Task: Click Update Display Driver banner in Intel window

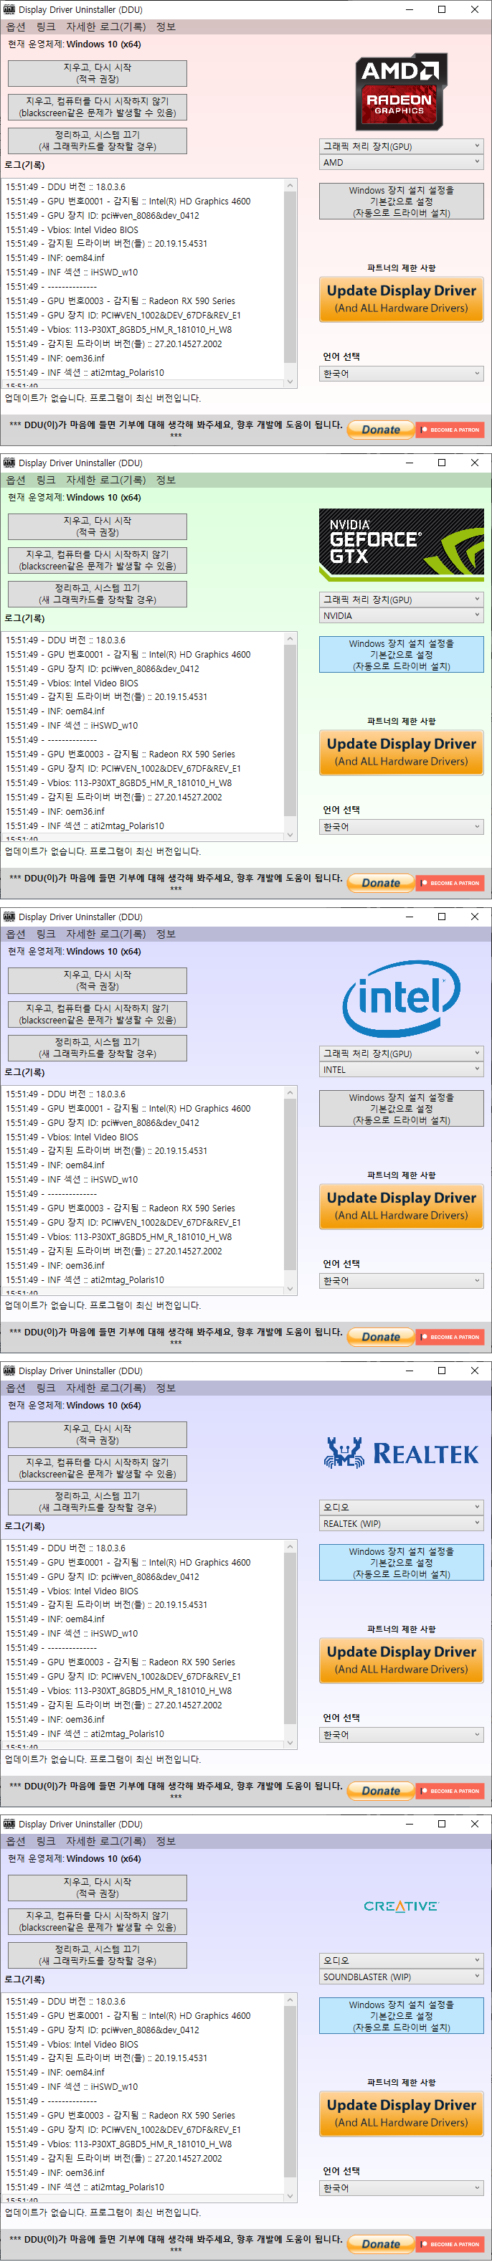Action: [x=401, y=1205]
